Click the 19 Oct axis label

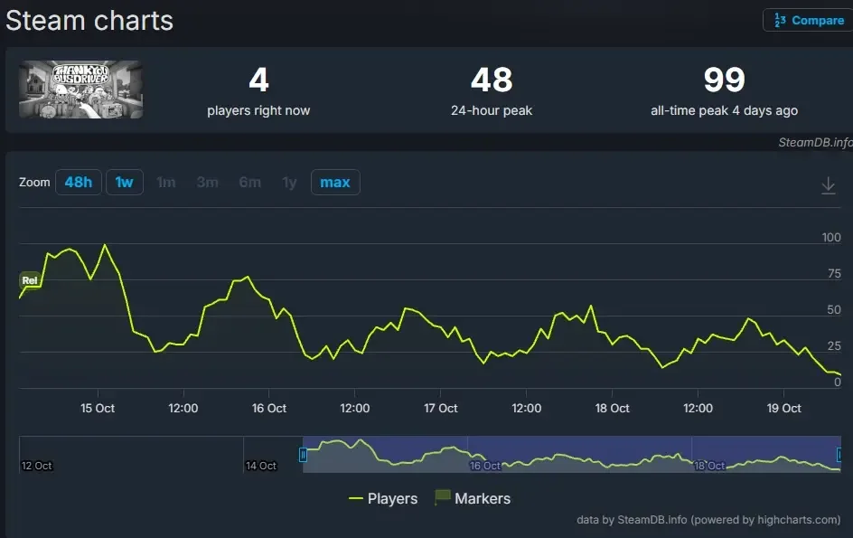784,408
